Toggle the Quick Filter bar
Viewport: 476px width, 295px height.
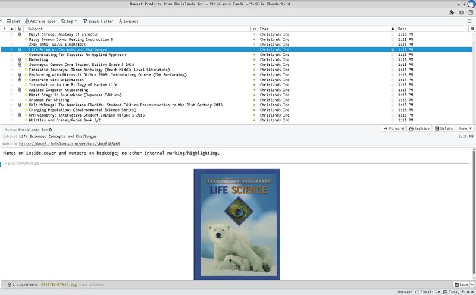tap(98, 21)
